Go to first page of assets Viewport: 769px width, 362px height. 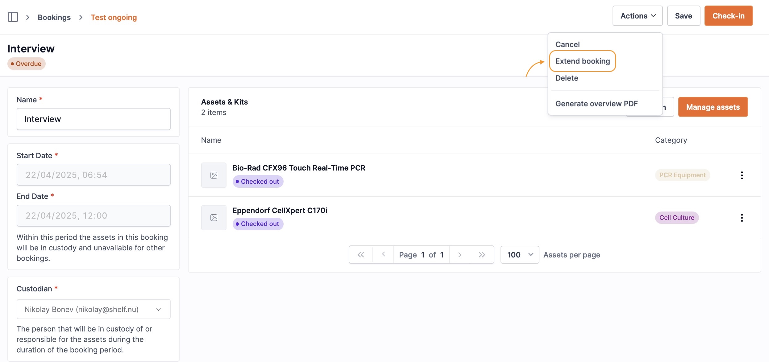click(360, 255)
